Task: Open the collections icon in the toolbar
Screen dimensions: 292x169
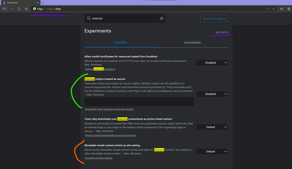Action: point(289,9)
